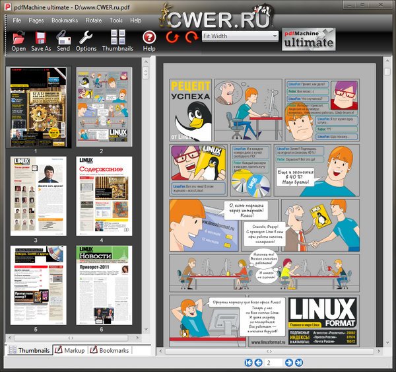Open the Rotate menu
This screenshot has width=396, height=372.
[x=94, y=20]
